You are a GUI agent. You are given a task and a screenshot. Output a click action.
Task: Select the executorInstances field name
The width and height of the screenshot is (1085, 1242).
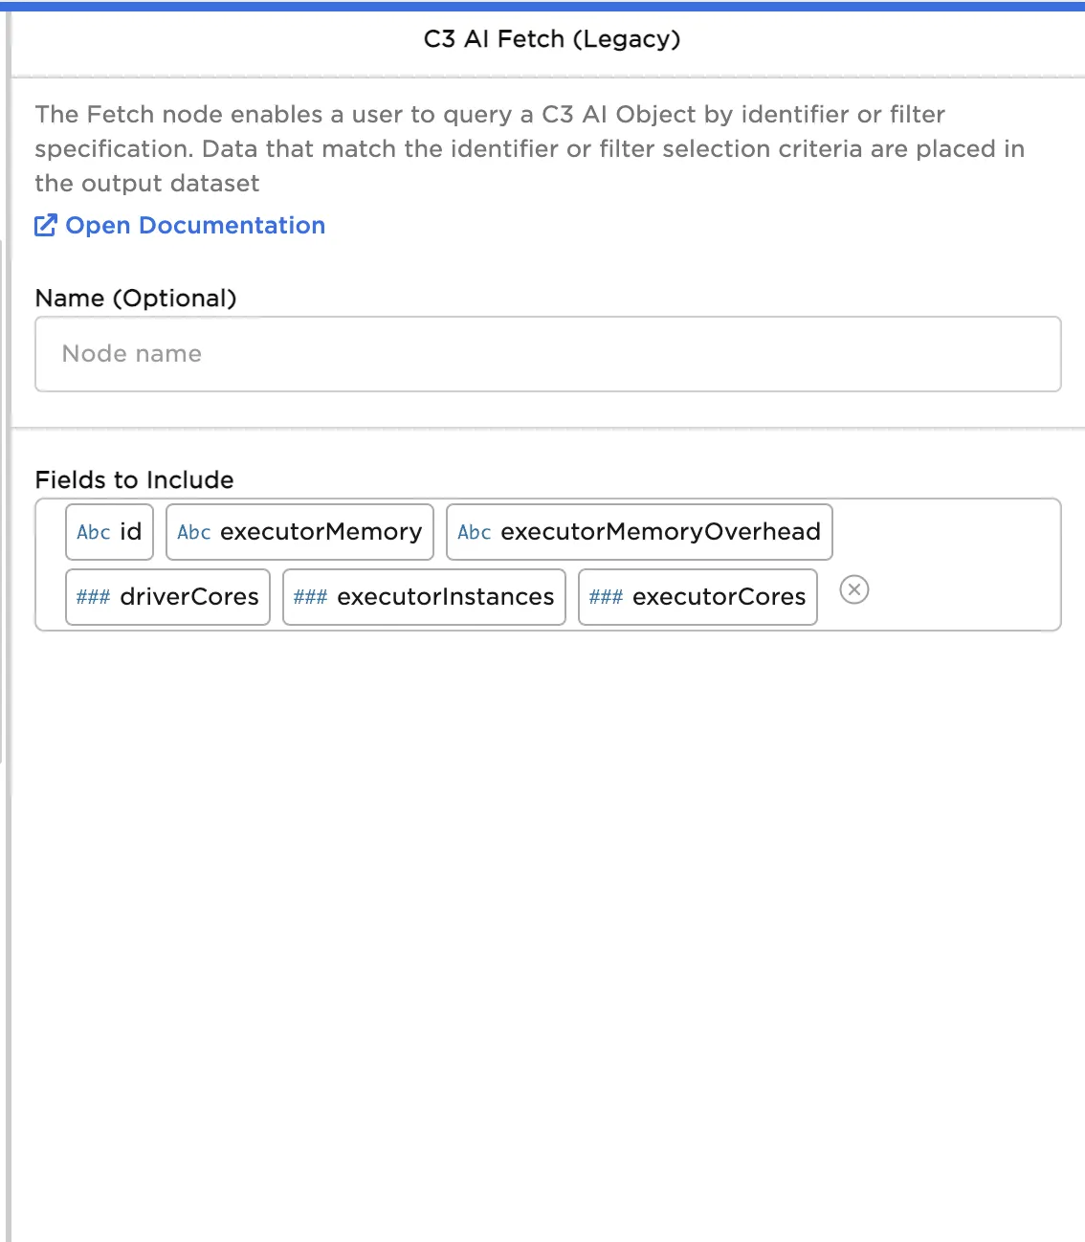(446, 597)
